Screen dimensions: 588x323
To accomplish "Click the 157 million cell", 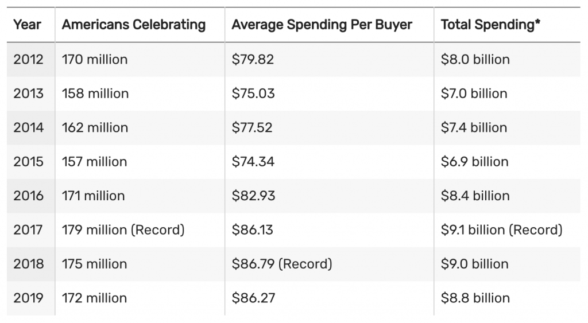I will point(95,162).
